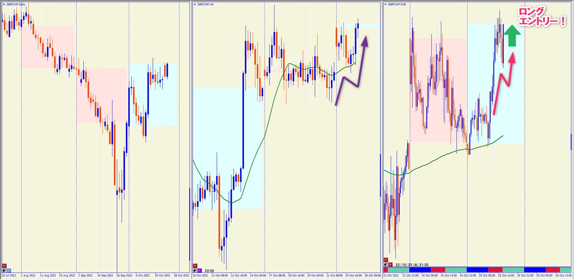
Task: Click red minus icon in Daily chart
Action: [x=4, y=266]
